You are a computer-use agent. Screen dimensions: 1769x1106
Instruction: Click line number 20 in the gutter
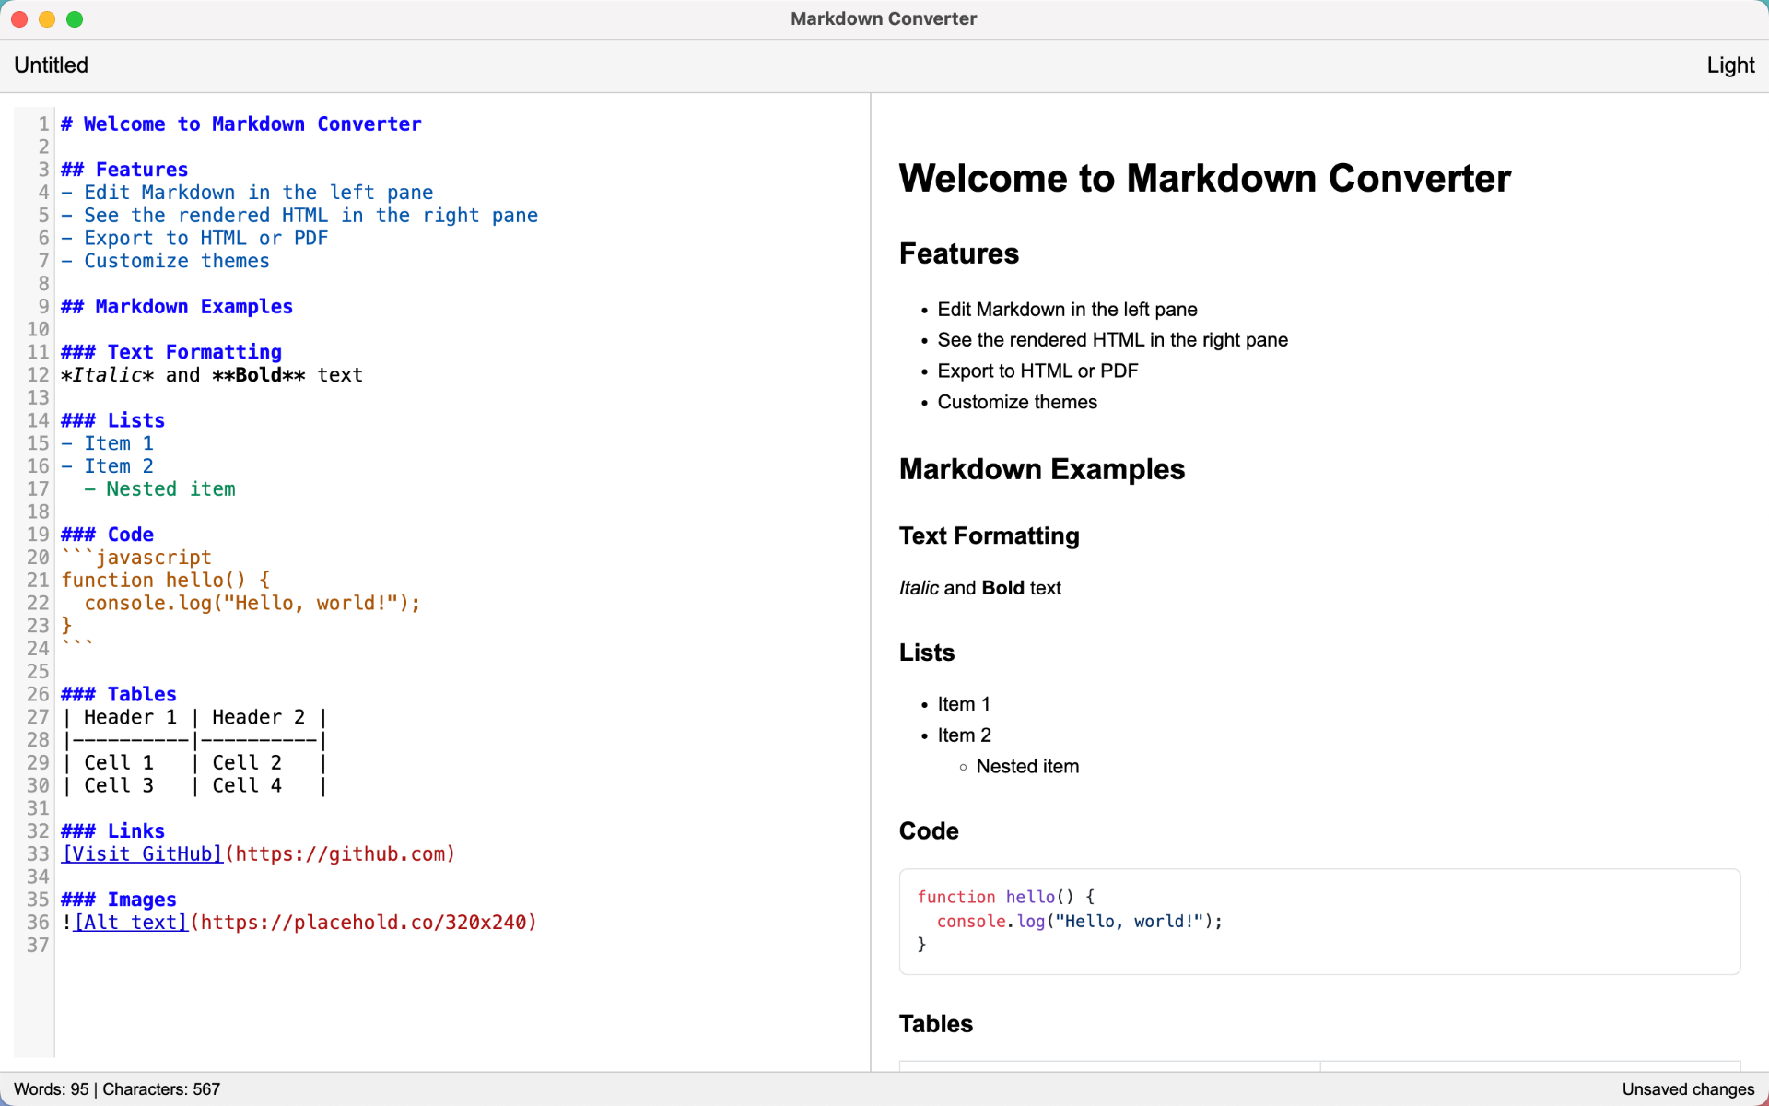(38, 557)
